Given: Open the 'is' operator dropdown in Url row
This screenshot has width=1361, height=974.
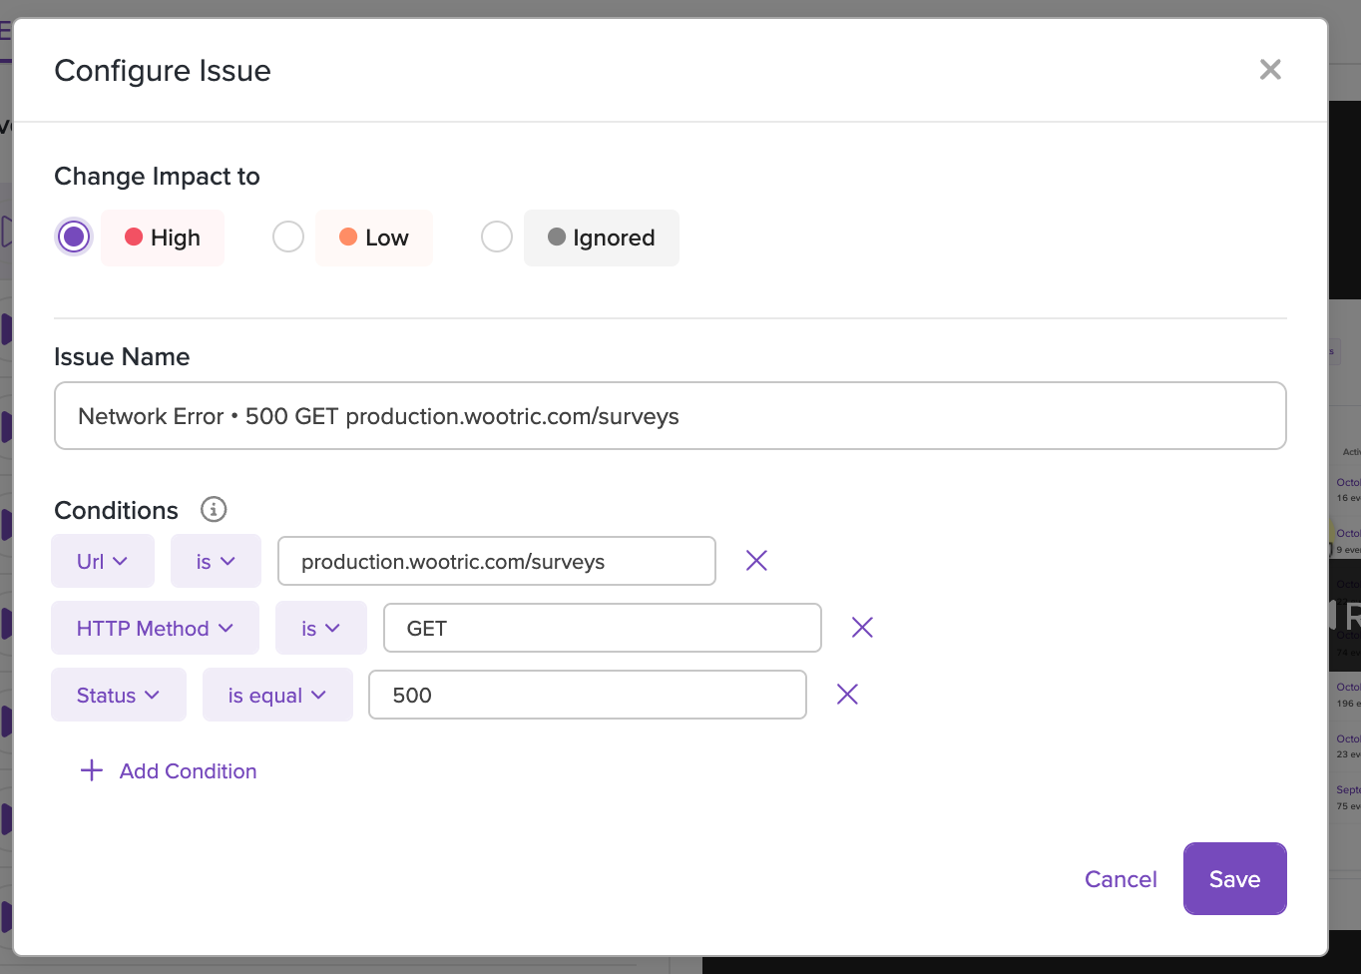Looking at the screenshot, I should pyautogui.click(x=216, y=561).
